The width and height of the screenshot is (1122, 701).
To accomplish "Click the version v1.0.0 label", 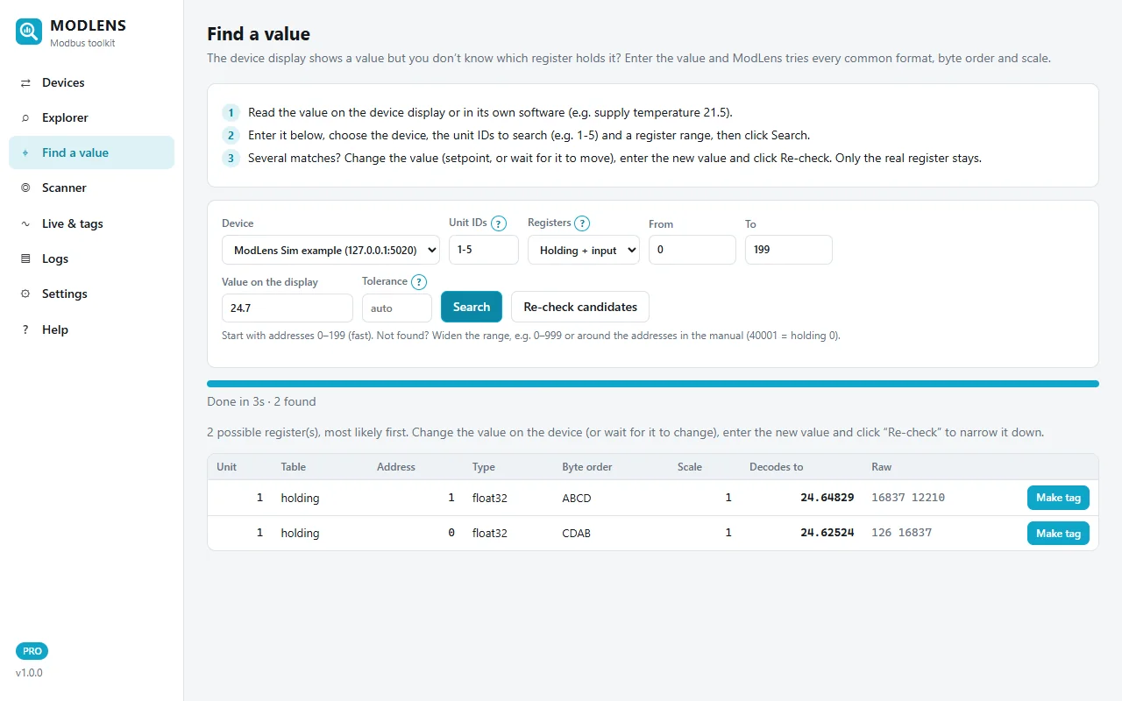I will 29,673.
